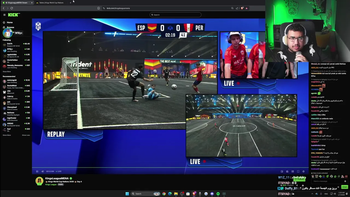Open Discord from the taskbar
The width and height of the screenshot is (350, 197).
212,194
